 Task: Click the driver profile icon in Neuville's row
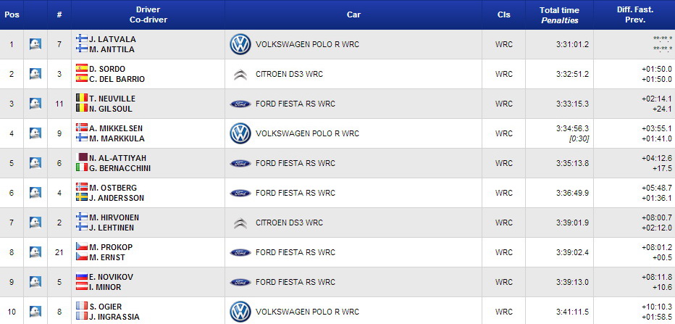[x=35, y=104]
